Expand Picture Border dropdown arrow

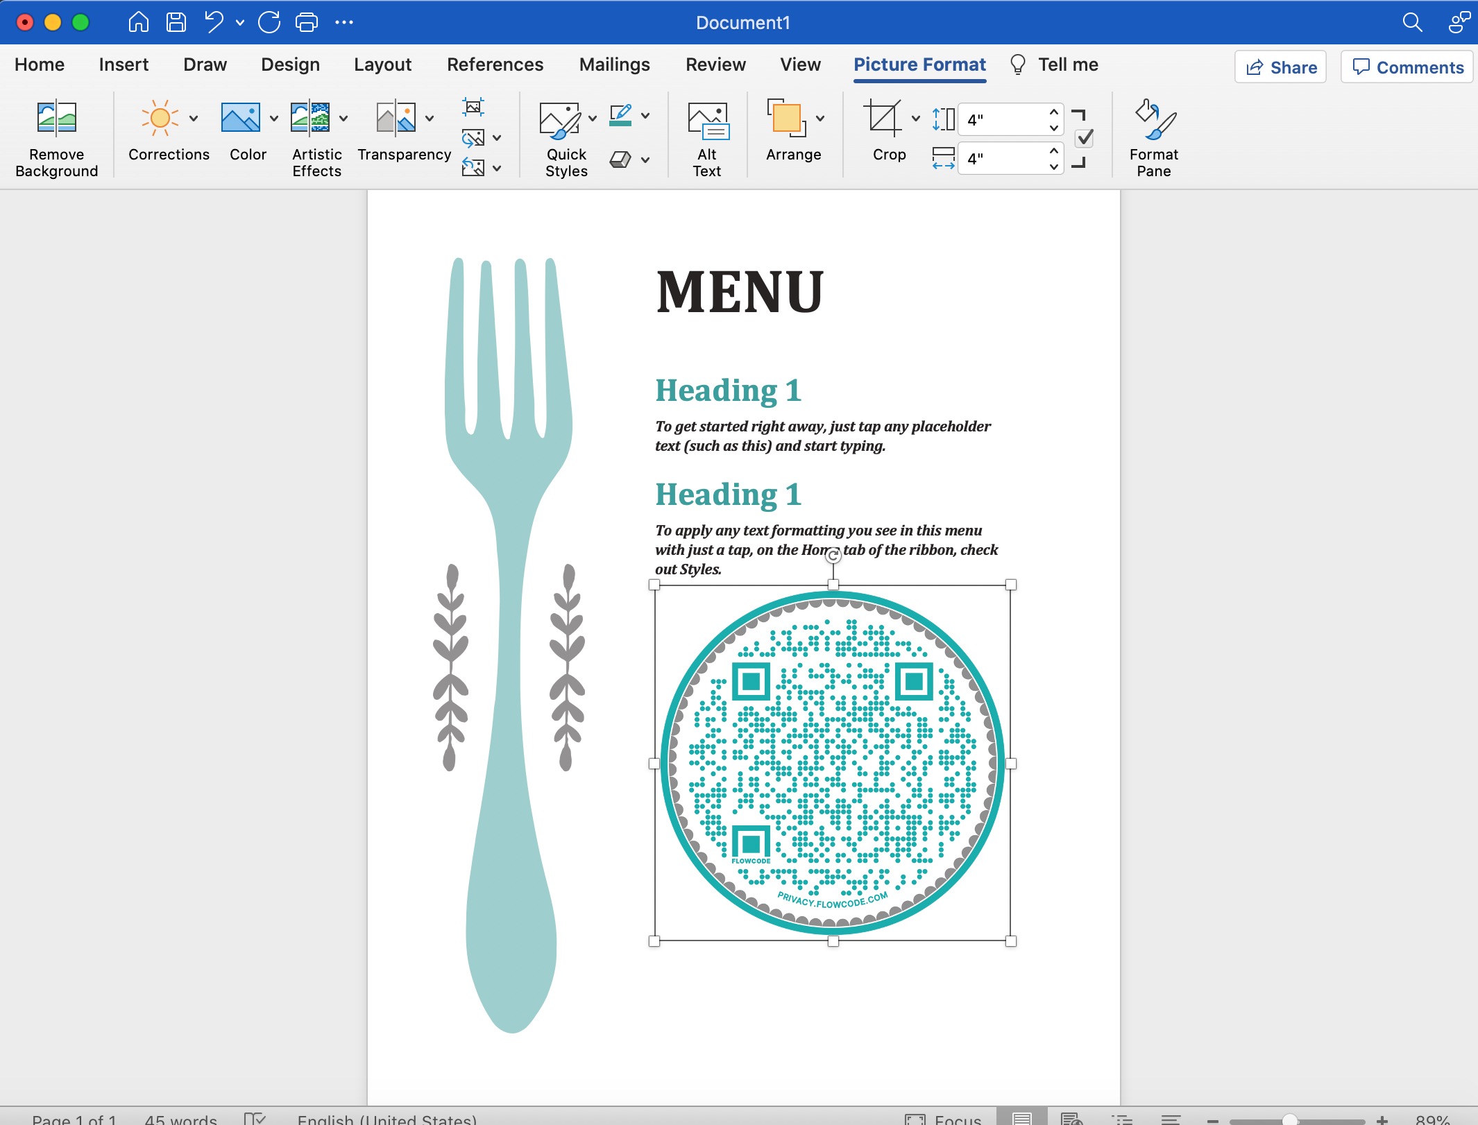point(645,115)
